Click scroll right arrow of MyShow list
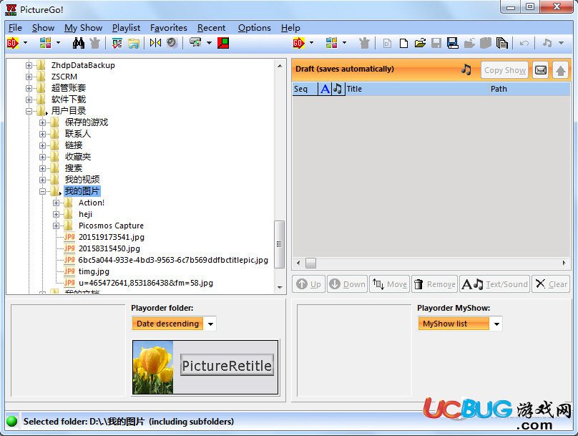 pos(564,263)
